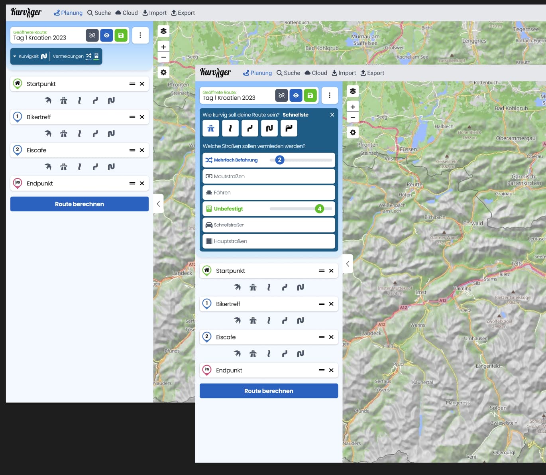Image resolution: width=546 pixels, height=475 pixels.
Task: Collapse the foreground sidebar with the arrow handle
Action: click(348, 264)
